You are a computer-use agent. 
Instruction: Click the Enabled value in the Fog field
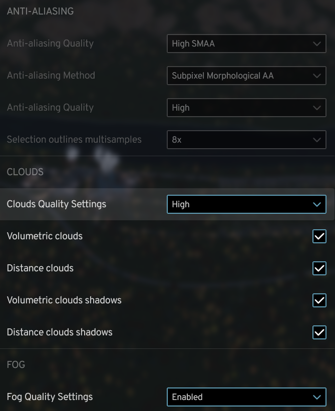click(x=187, y=396)
